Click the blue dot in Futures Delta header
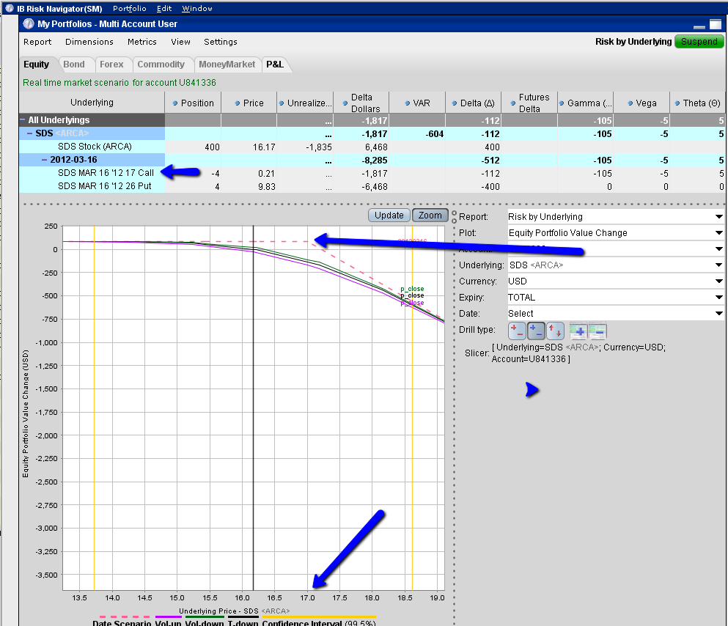This screenshot has width=728, height=626. point(512,103)
